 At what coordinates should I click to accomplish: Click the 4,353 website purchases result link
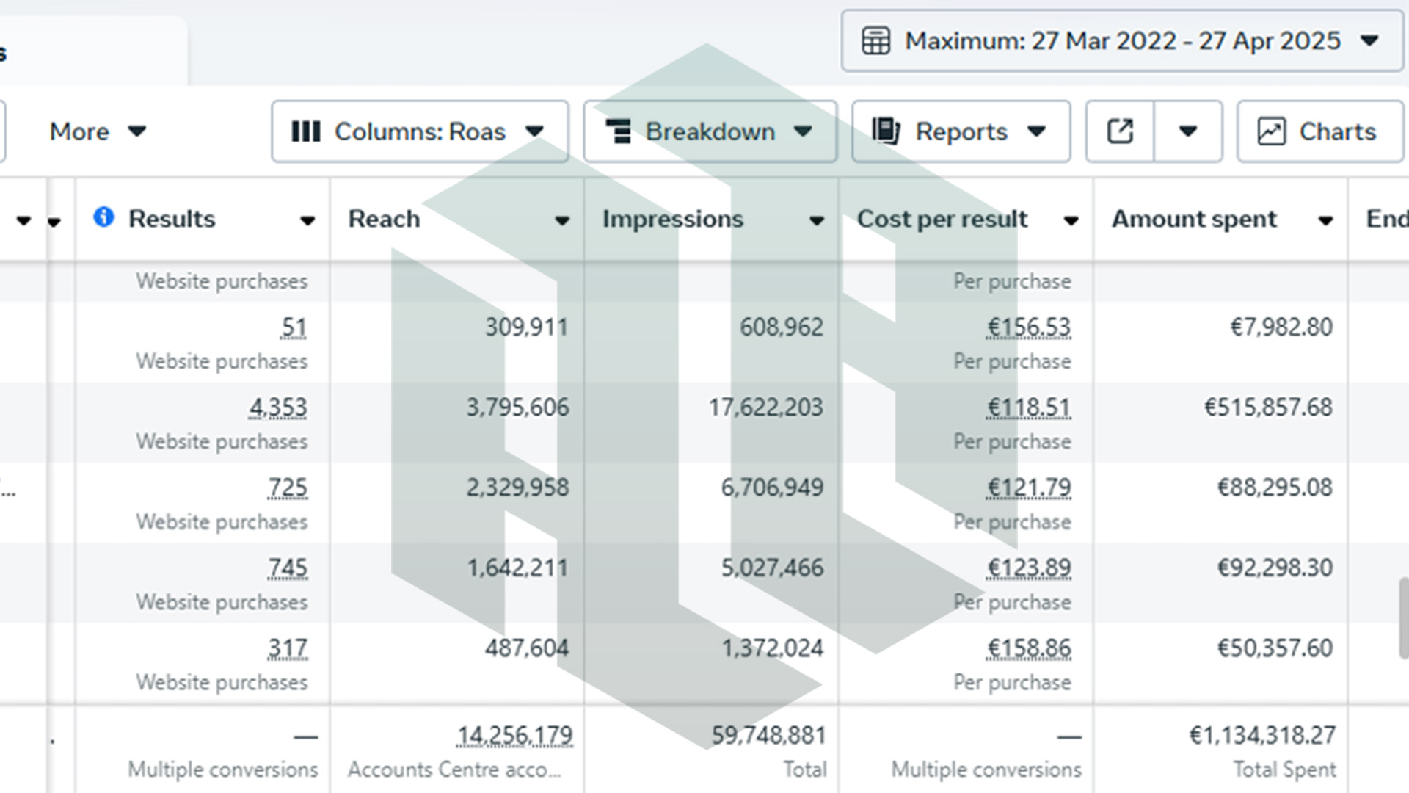pos(278,408)
